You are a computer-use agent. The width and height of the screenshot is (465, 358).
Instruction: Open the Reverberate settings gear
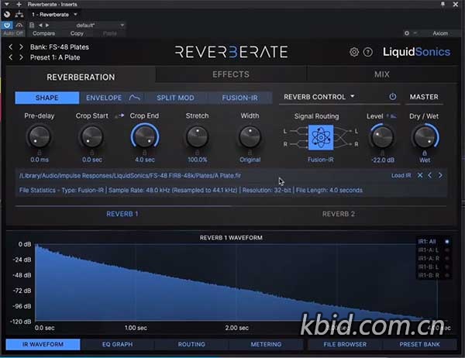click(x=354, y=52)
